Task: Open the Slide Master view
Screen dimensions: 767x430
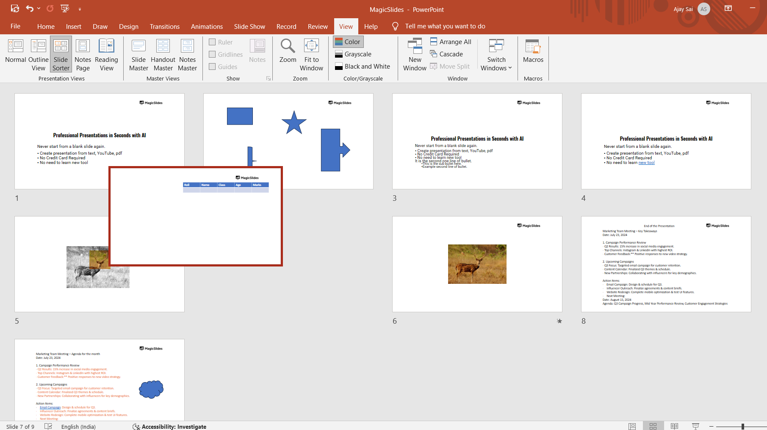Action: tap(138, 55)
